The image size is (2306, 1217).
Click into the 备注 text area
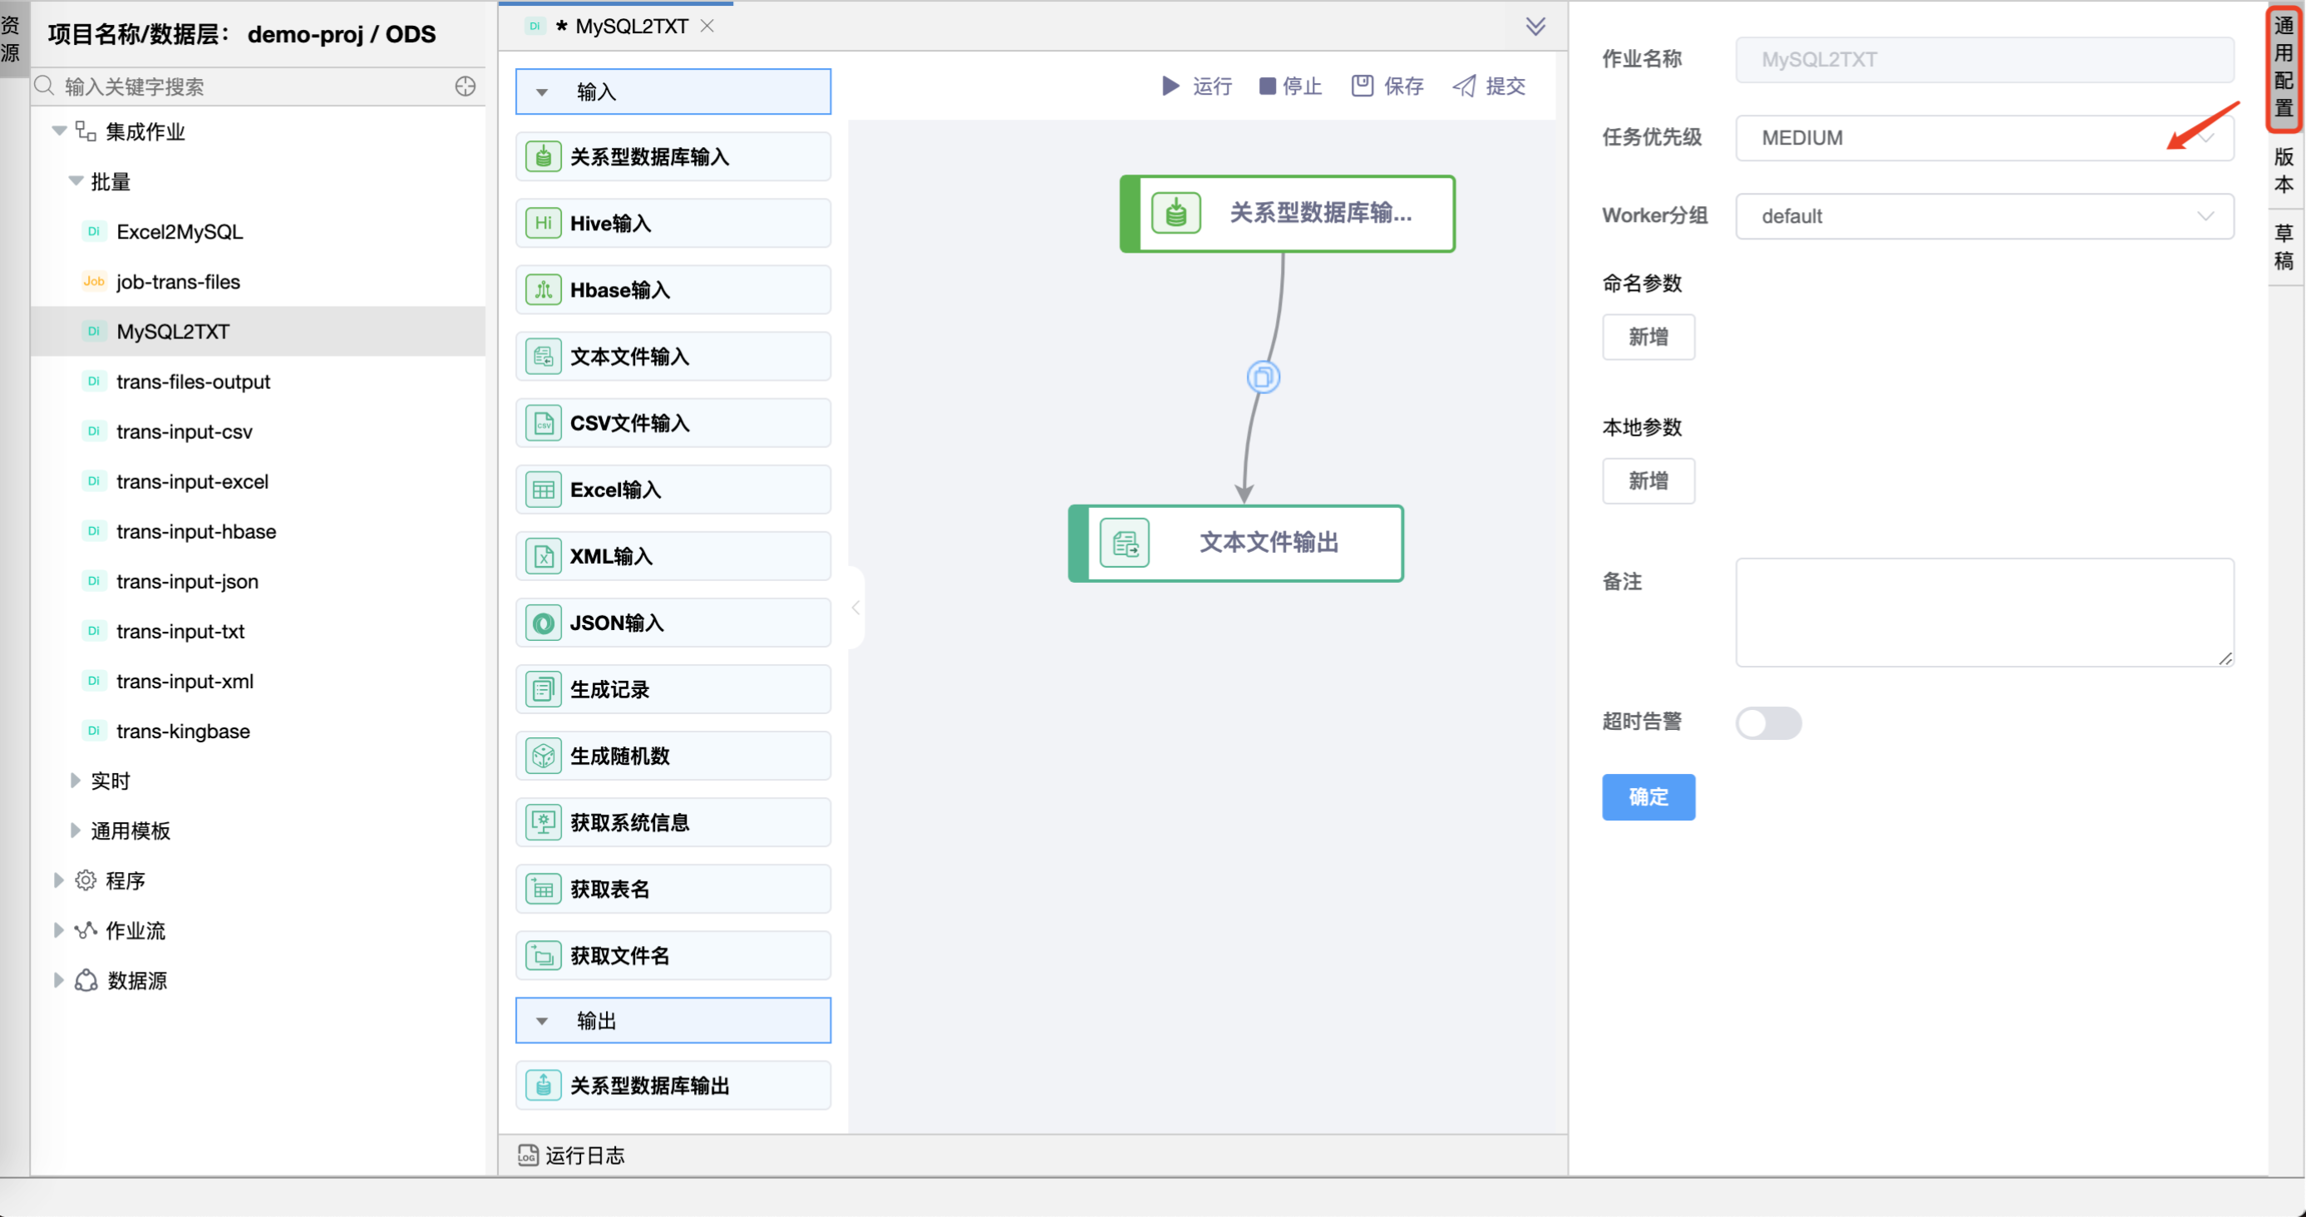click(x=1983, y=613)
